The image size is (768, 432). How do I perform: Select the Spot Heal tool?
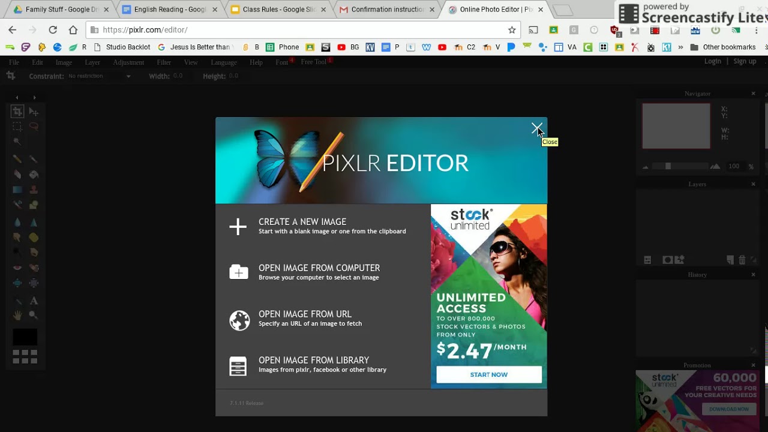coord(34,268)
